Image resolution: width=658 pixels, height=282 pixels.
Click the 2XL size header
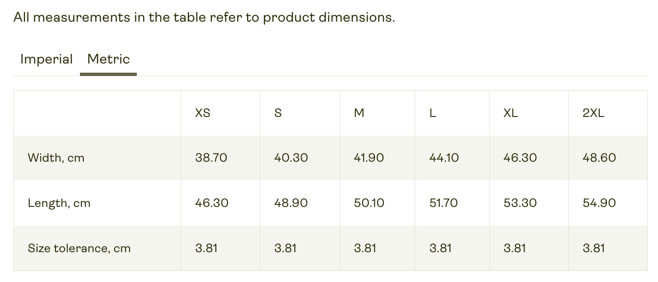[593, 113]
